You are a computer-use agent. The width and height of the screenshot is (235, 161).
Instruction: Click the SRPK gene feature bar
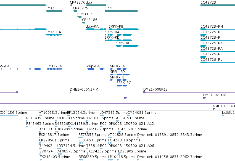[x=122, y=11]
